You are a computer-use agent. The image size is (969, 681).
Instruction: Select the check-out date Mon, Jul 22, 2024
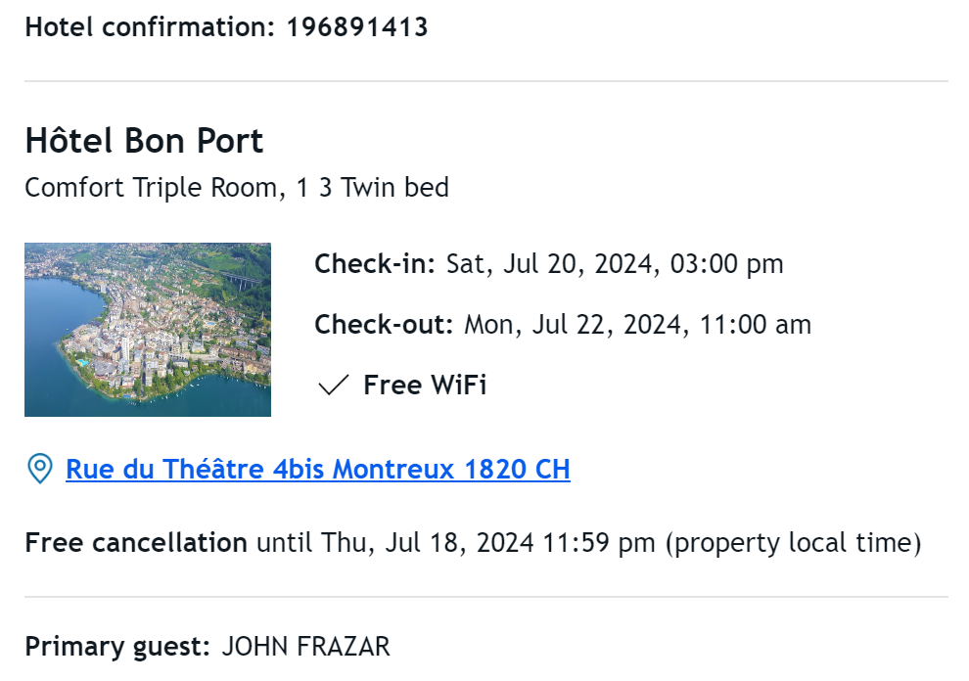(573, 325)
